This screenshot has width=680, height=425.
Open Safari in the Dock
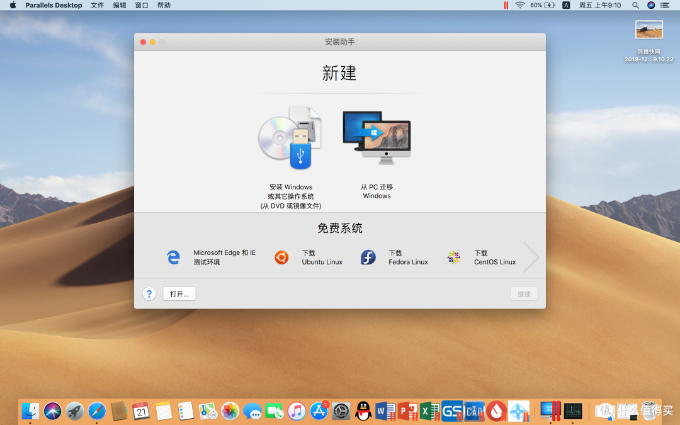(97, 411)
